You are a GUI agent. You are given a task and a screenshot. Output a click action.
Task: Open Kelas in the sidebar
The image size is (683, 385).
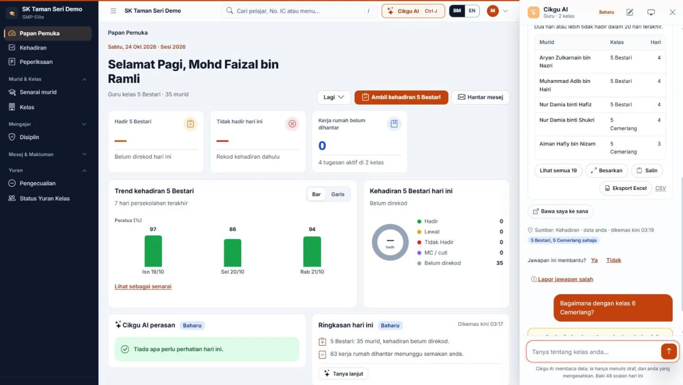click(48, 107)
